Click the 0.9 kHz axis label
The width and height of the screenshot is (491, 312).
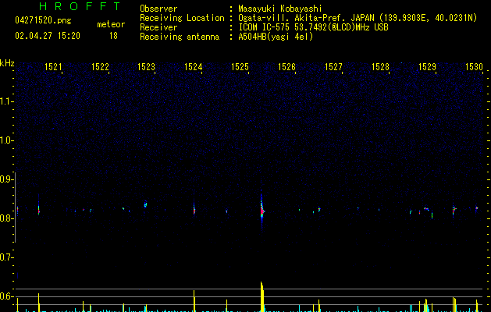[x=6, y=179]
